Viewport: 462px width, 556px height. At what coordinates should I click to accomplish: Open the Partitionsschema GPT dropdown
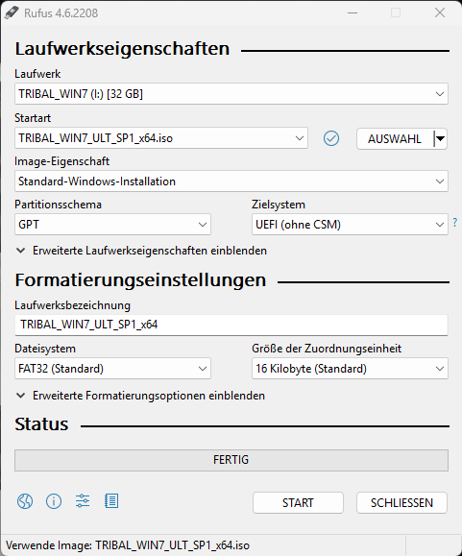point(112,224)
